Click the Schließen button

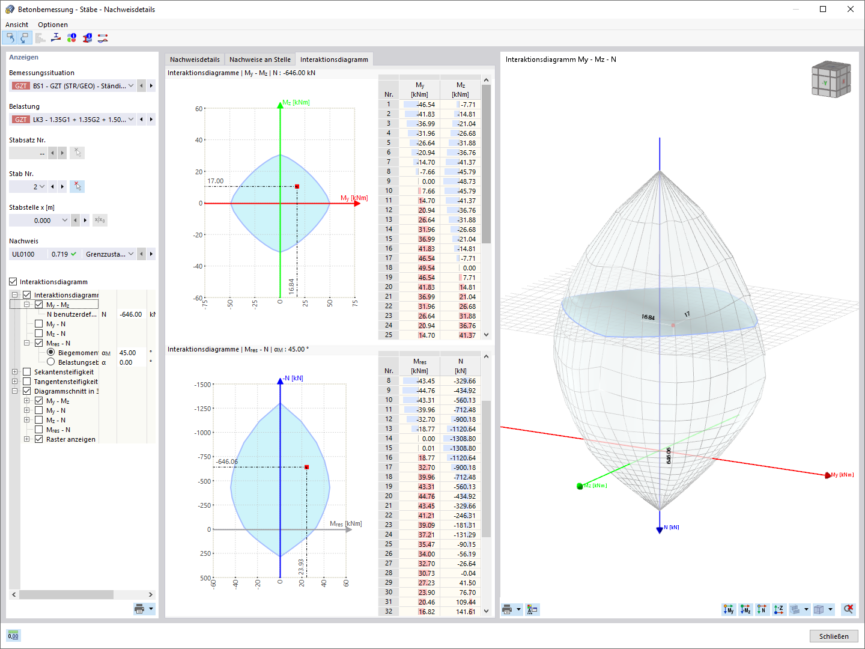834,636
